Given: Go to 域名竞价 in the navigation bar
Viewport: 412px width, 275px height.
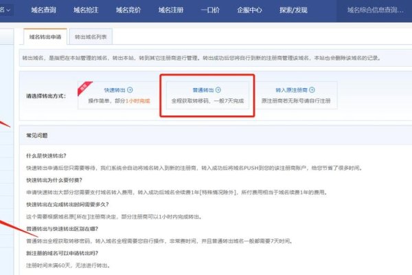Looking at the screenshot, I should point(128,10).
